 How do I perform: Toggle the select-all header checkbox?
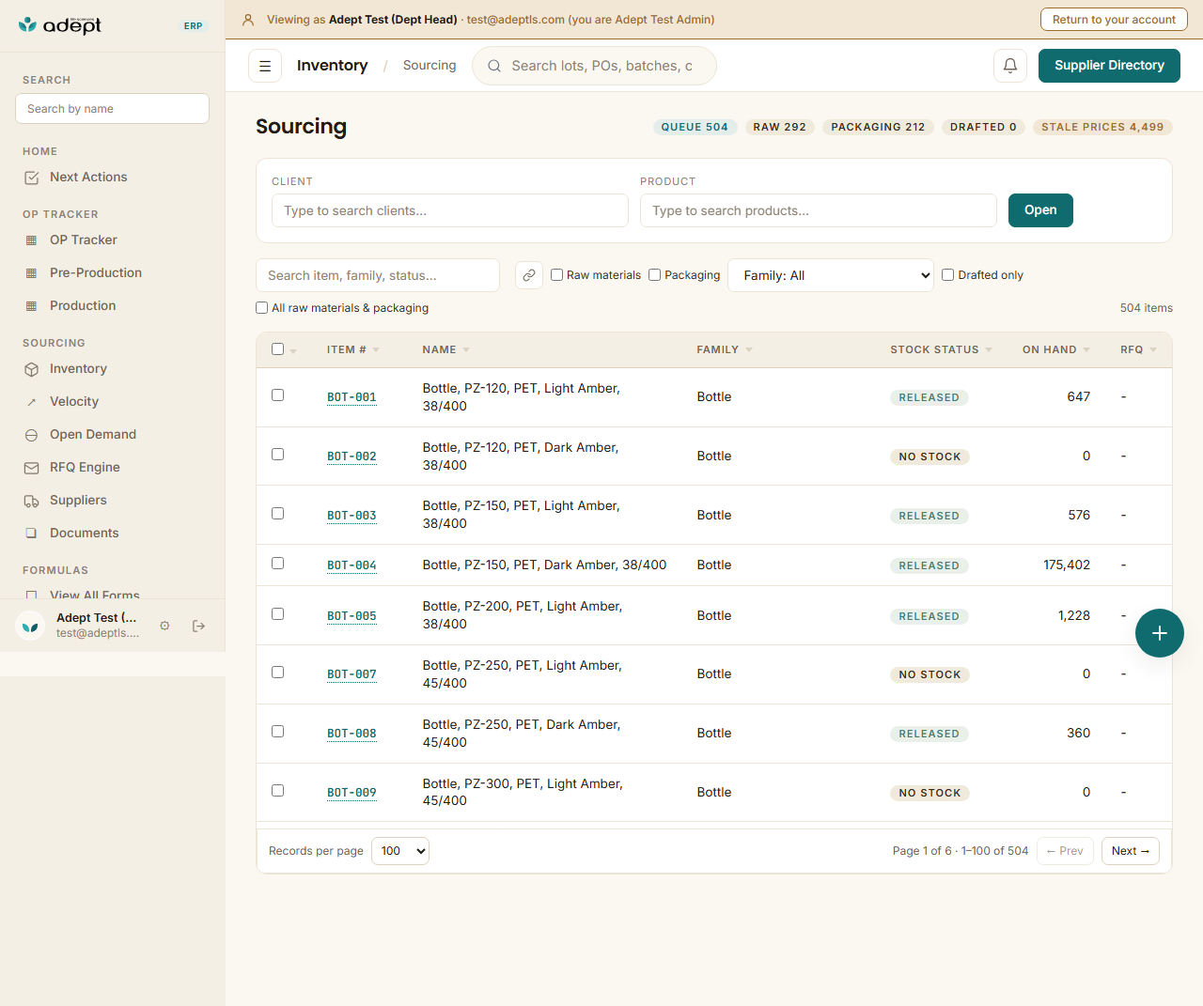pos(277,349)
